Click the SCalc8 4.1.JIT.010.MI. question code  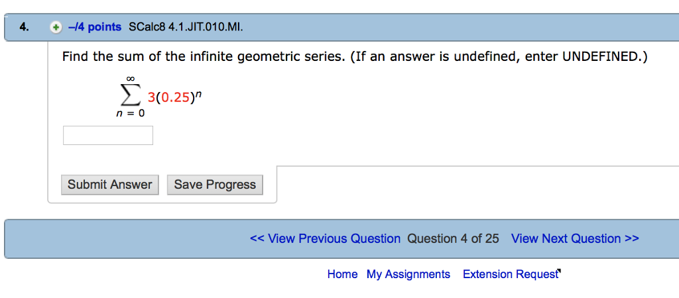[x=186, y=27]
